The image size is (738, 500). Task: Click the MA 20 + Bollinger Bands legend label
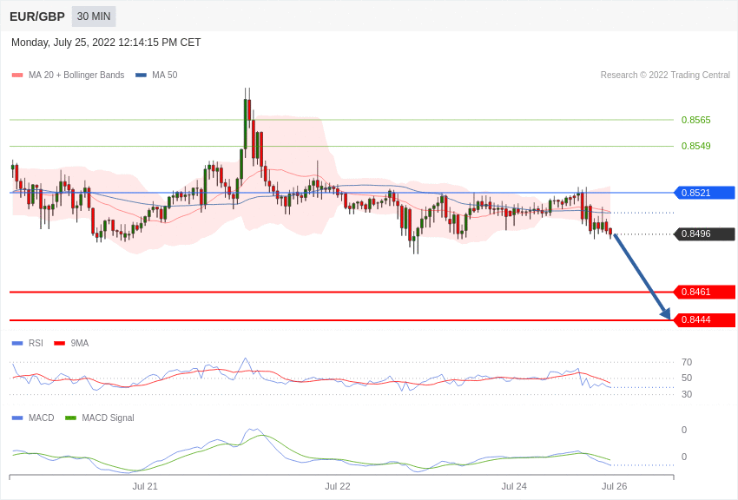76,75
